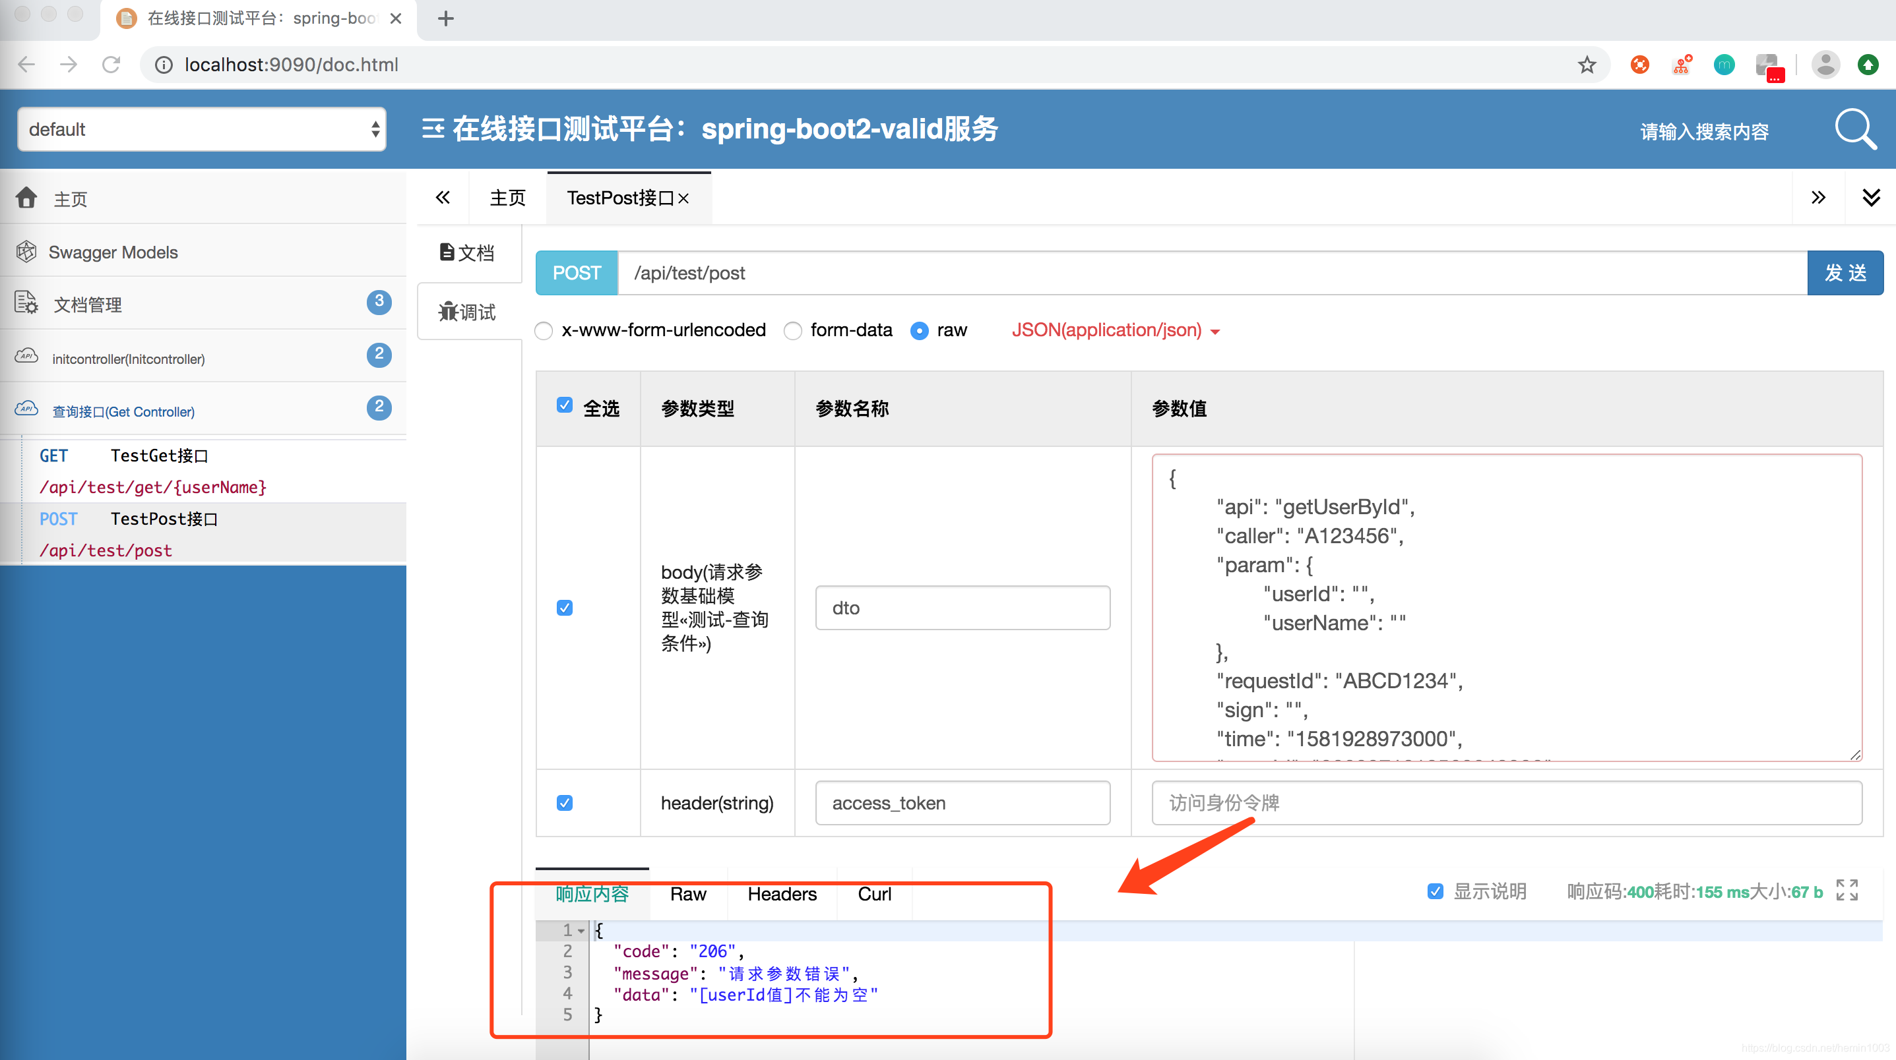Click the home icon beside 主页 in sidebar

coord(26,198)
